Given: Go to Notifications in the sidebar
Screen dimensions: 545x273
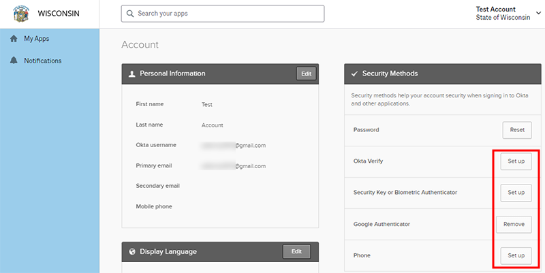Looking at the screenshot, I should point(42,61).
